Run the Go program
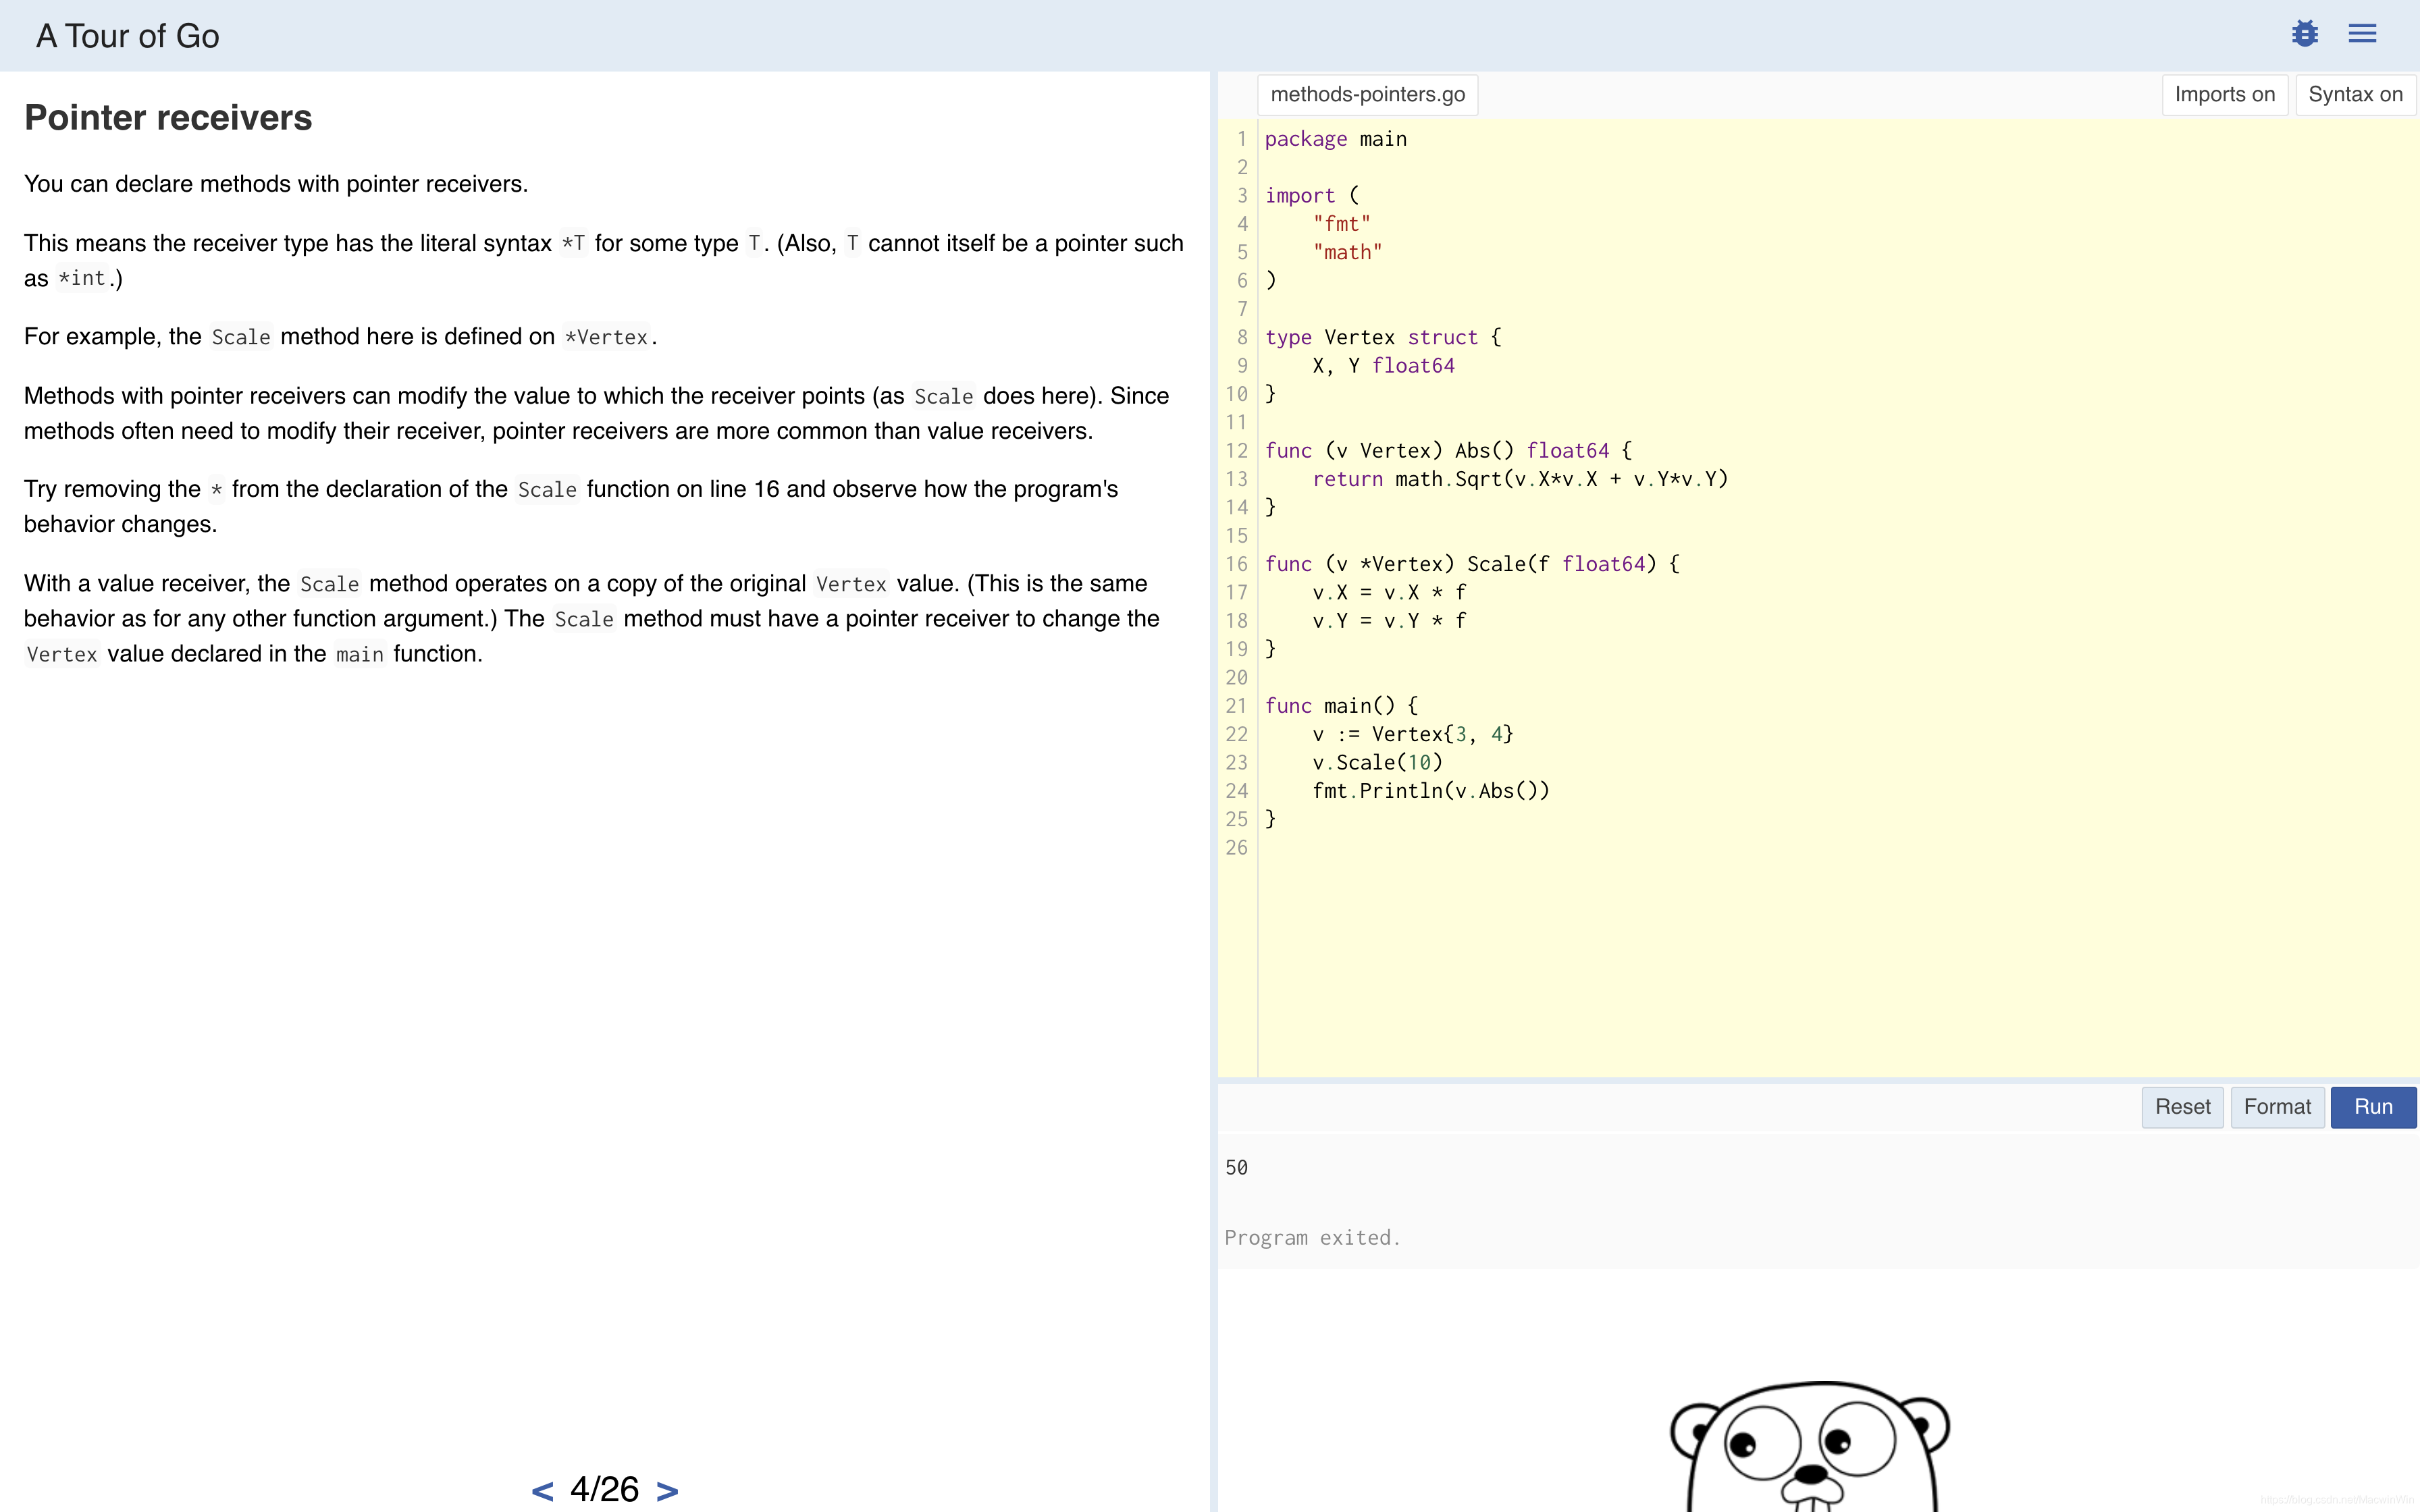The width and height of the screenshot is (2420, 1512). (x=2373, y=1107)
